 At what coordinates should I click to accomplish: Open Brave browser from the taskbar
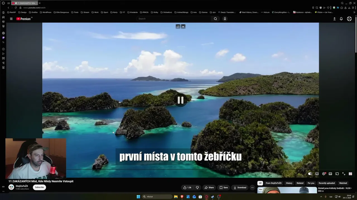182,197
